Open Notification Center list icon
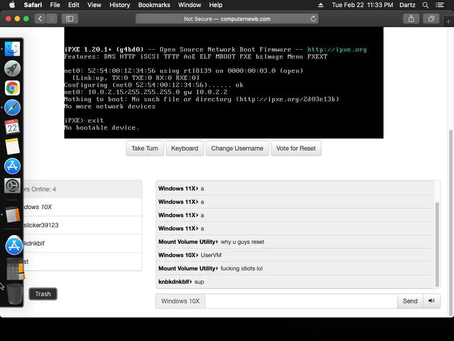454x341 pixels. coord(439,5)
